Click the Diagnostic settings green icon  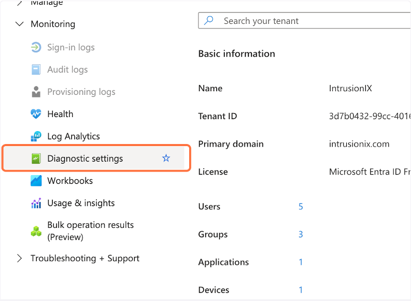pos(36,159)
